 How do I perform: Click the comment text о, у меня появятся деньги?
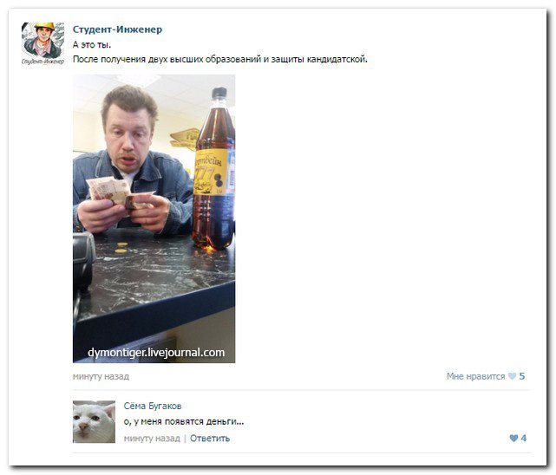pos(184,421)
